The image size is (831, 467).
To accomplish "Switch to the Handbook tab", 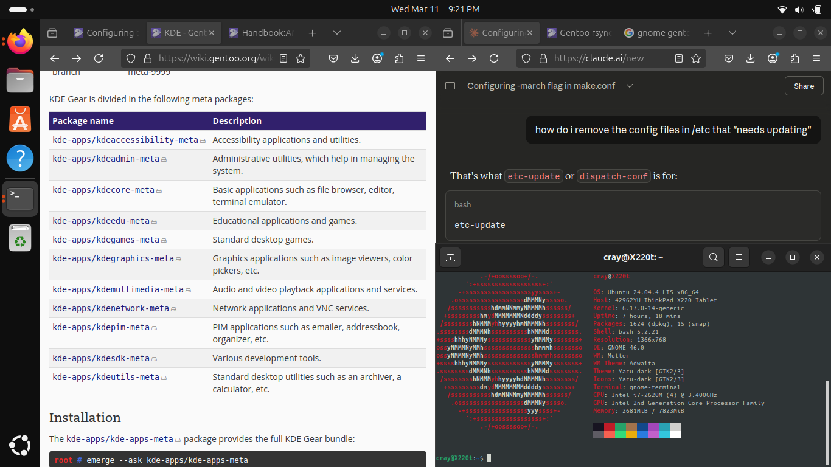I will tap(261, 33).
